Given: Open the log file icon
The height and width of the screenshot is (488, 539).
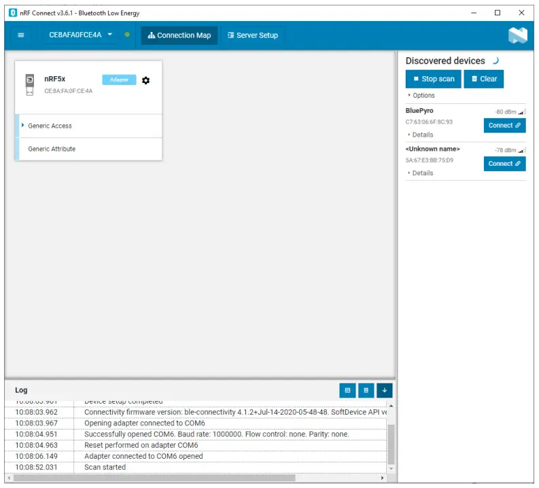Looking at the screenshot, I should pyautogui.click(x=347, y=390).
